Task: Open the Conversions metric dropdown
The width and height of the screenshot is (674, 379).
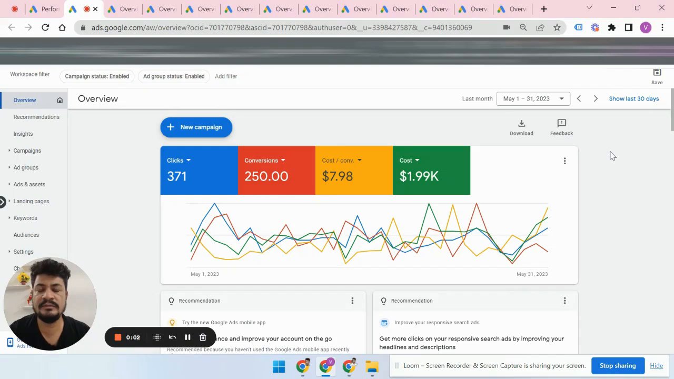Action: pyautogui.click(x=264, y=160)
